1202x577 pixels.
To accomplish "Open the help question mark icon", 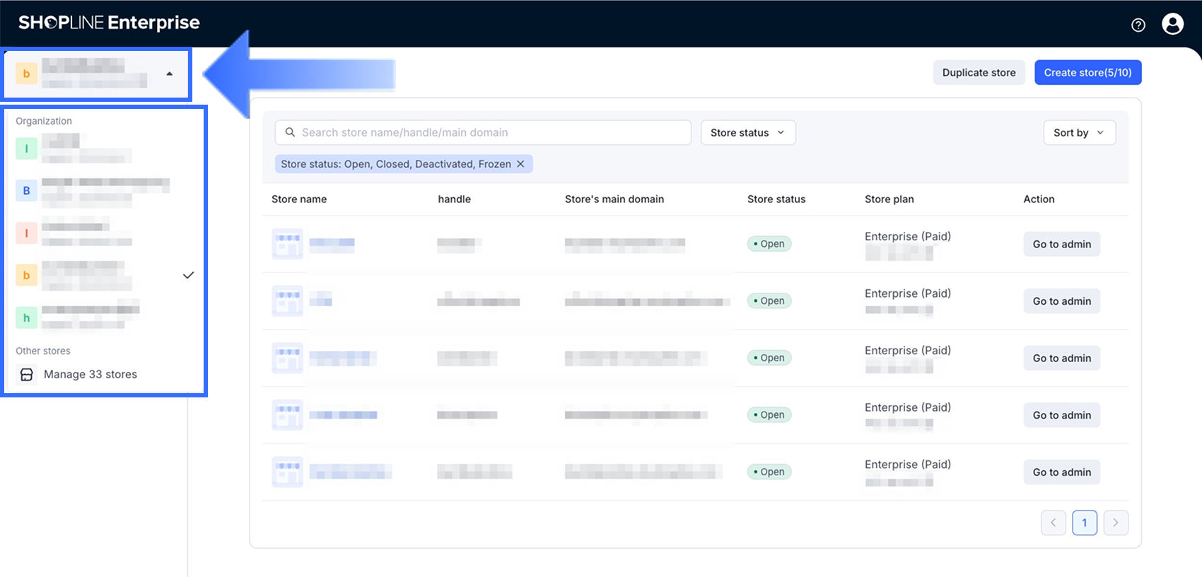I will 1138,25.
